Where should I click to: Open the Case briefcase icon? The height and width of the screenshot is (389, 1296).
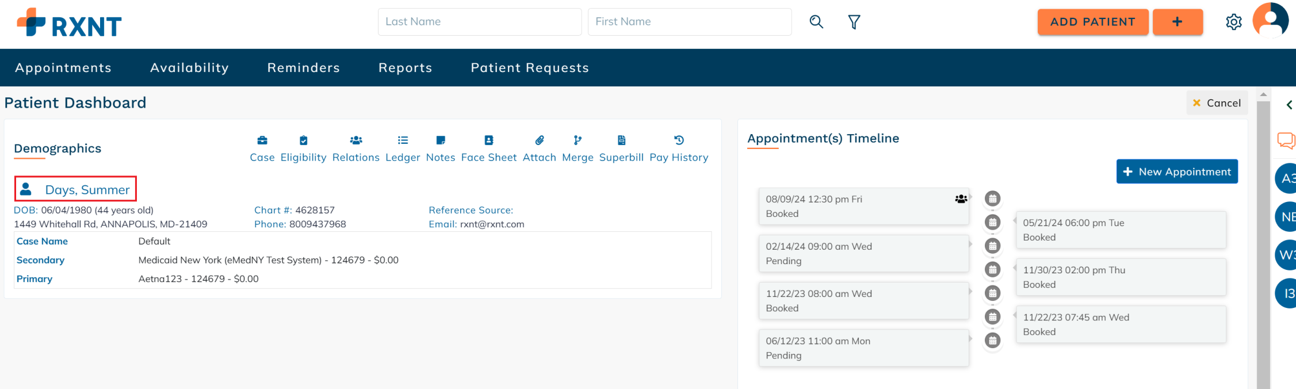tap(262, 140)
